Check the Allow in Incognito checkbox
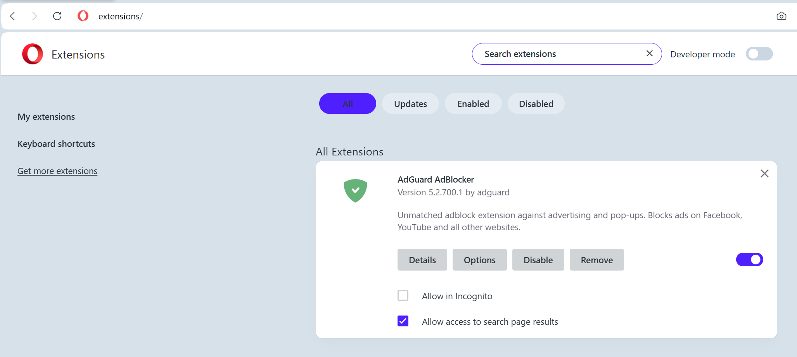 tap(403, 295)
